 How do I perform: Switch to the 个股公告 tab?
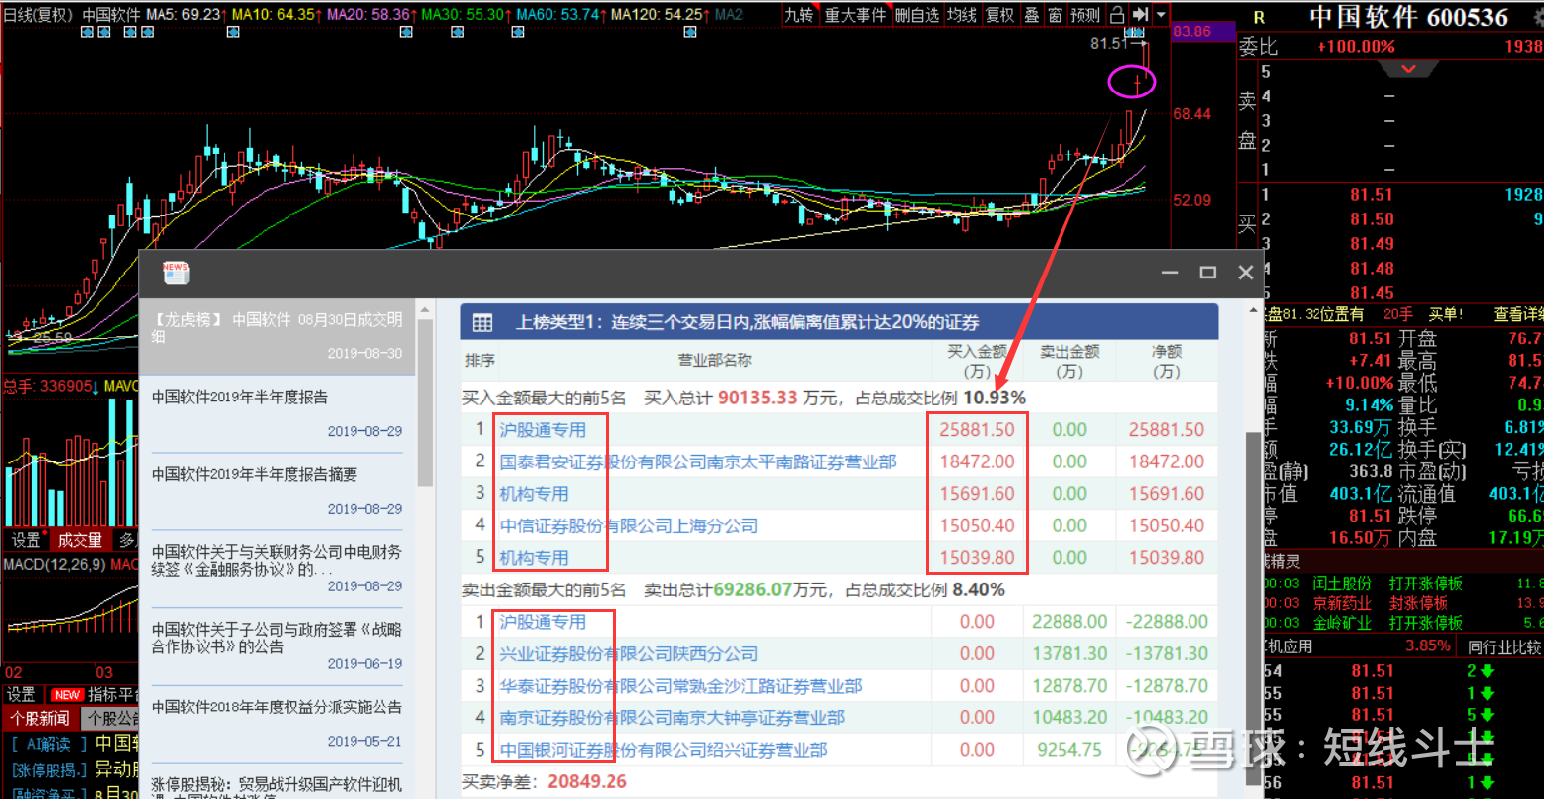[x=110, y=718]
